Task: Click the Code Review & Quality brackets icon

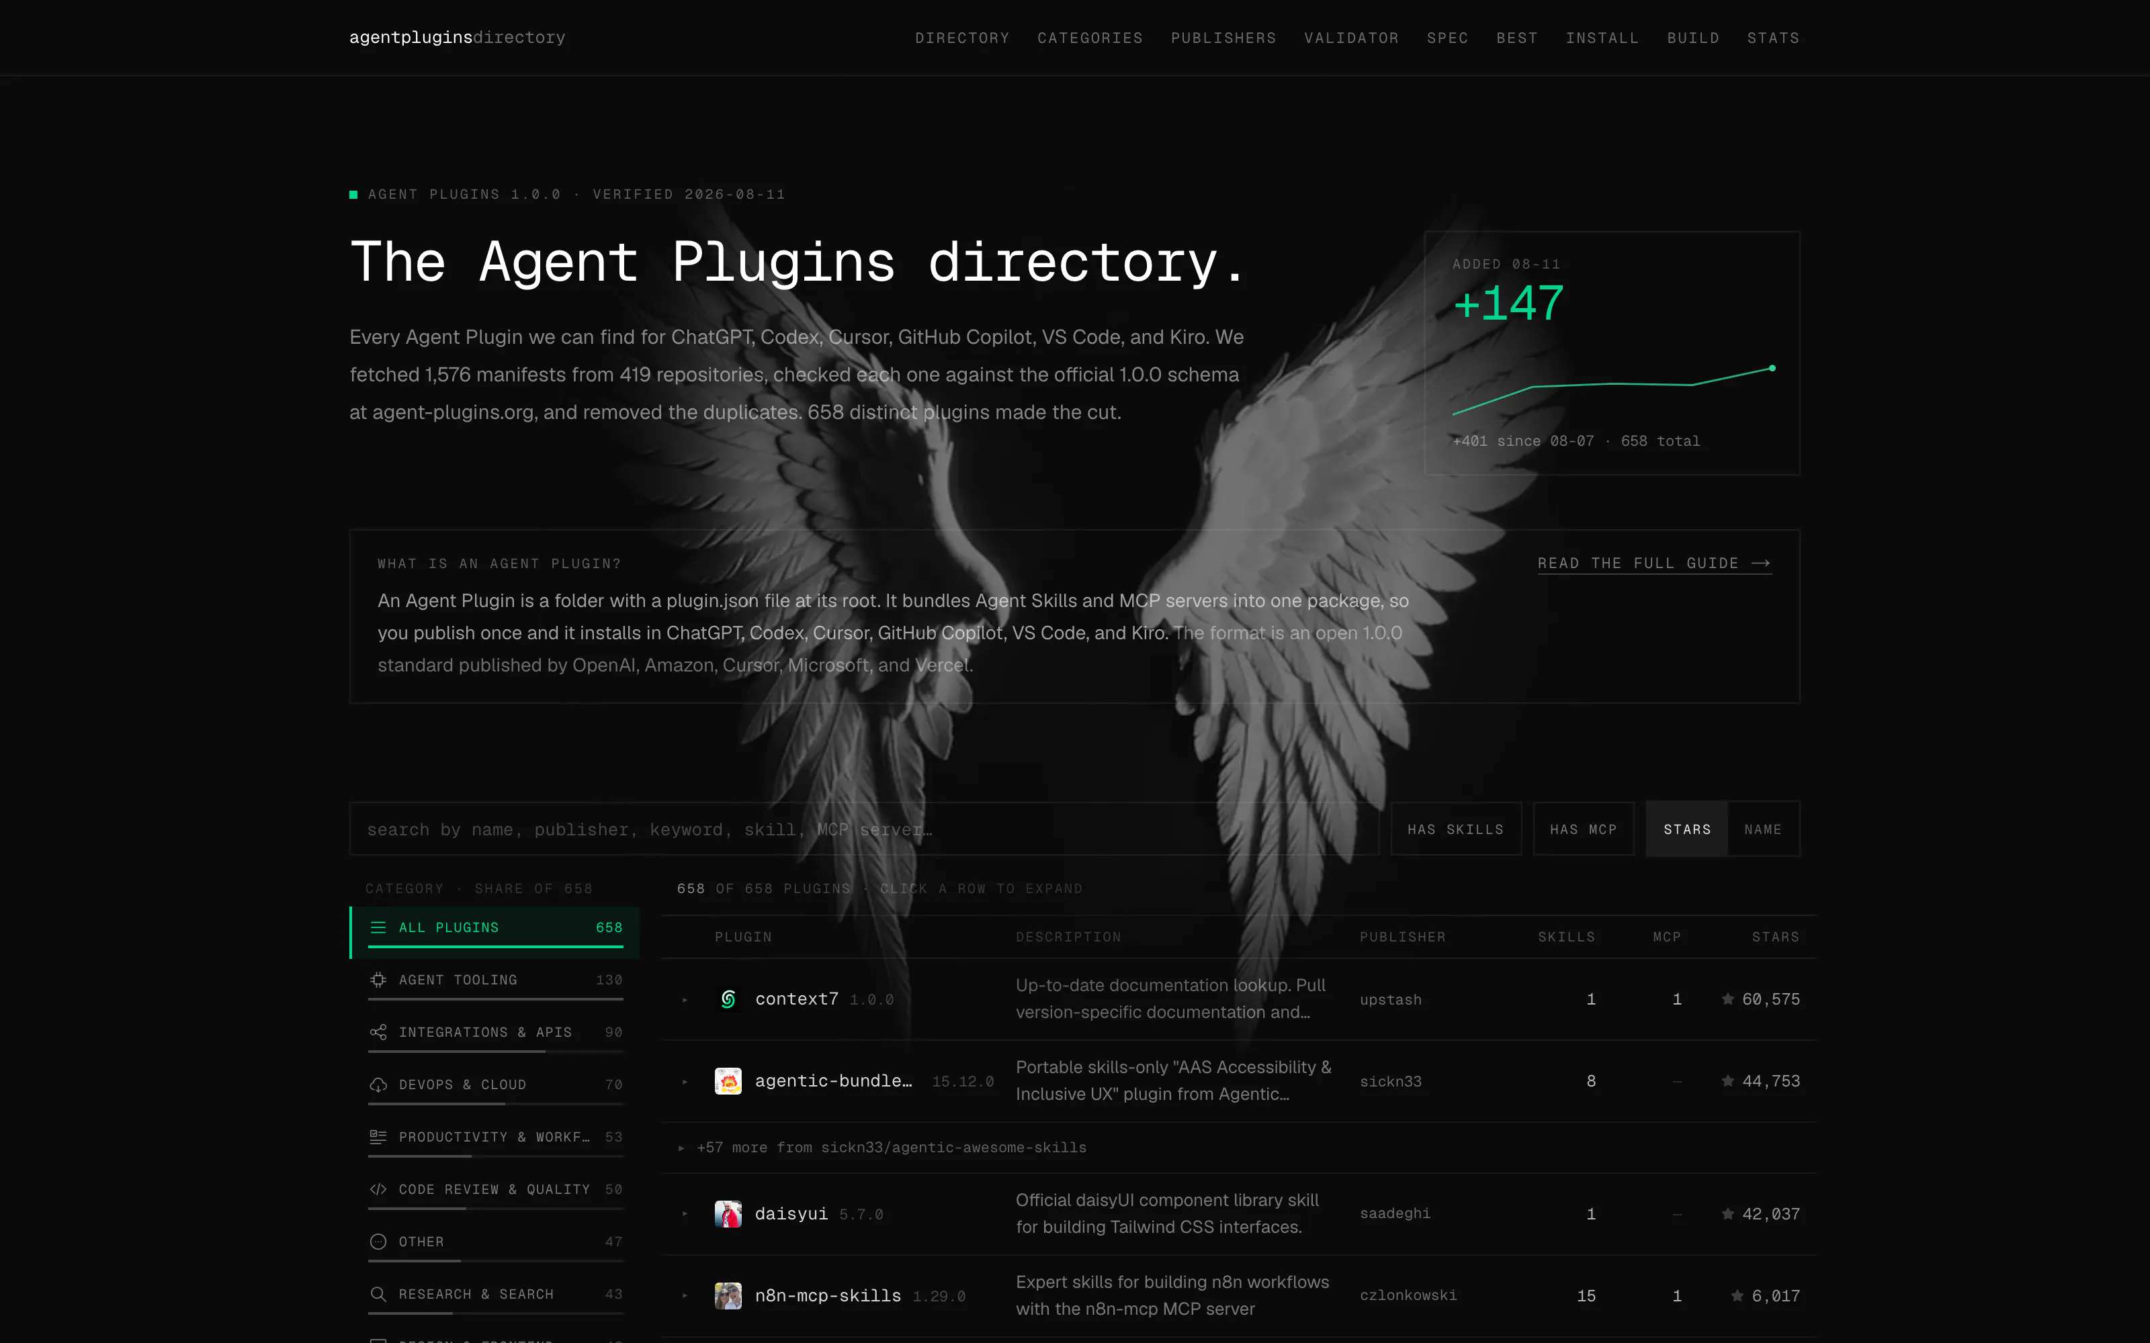Action: [378, 1189]
